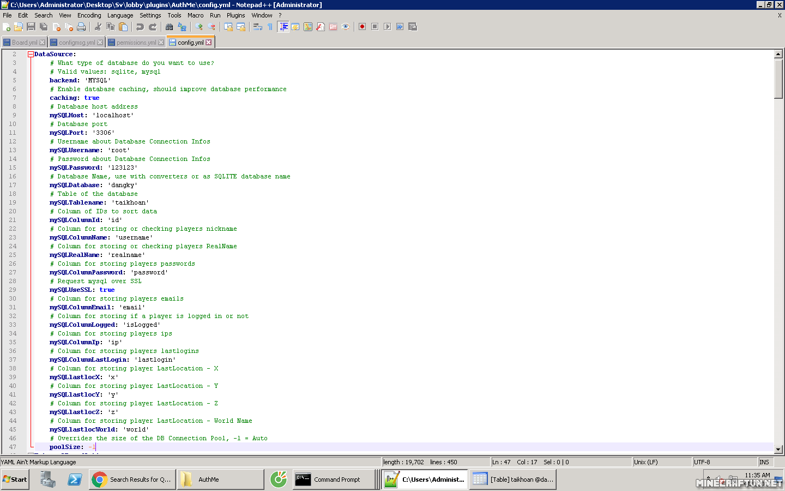
Task: Click the Cut scissors icon
Action: [98, 27]
